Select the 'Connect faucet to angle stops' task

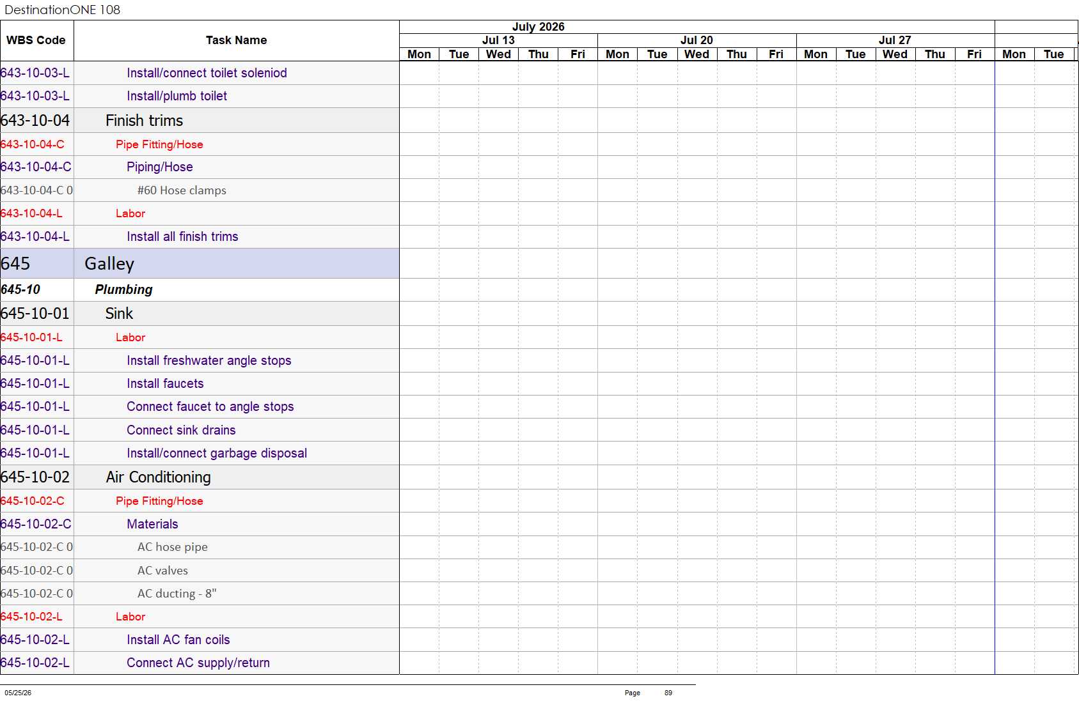(x=210, y=406)
